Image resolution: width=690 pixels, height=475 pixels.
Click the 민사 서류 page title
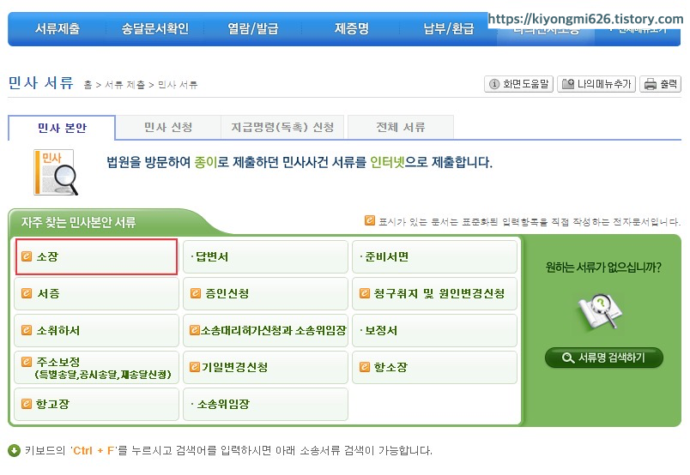41,82
